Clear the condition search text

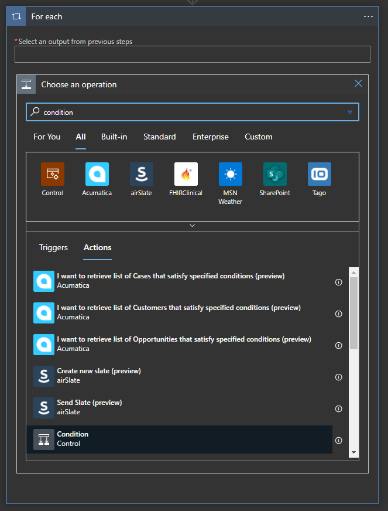coord(350,112)
